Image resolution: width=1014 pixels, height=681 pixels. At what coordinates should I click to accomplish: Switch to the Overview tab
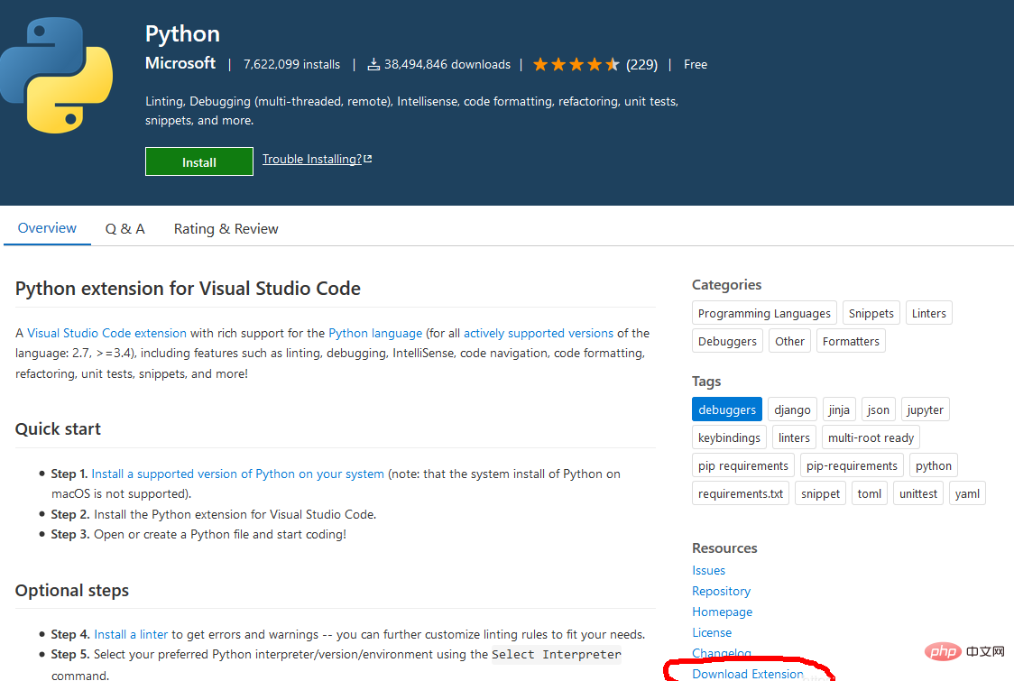pyautogui.click(x=47, y=228)
